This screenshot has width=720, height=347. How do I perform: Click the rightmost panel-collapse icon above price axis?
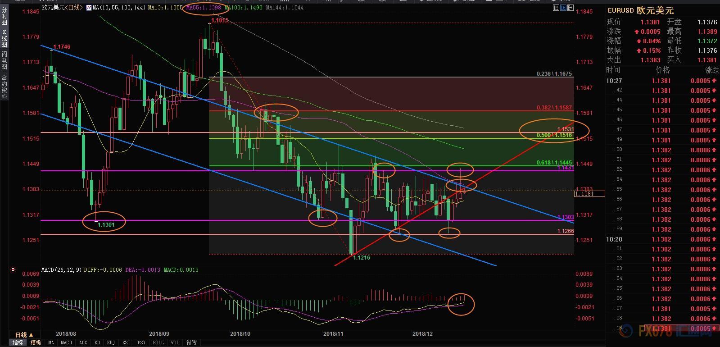pos(570,8)
